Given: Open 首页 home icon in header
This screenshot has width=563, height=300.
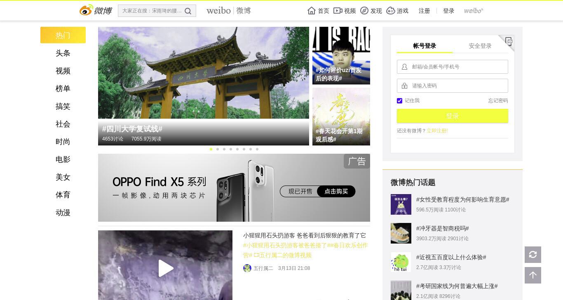Looking at the screenshot, I should (x=312, y=11).
